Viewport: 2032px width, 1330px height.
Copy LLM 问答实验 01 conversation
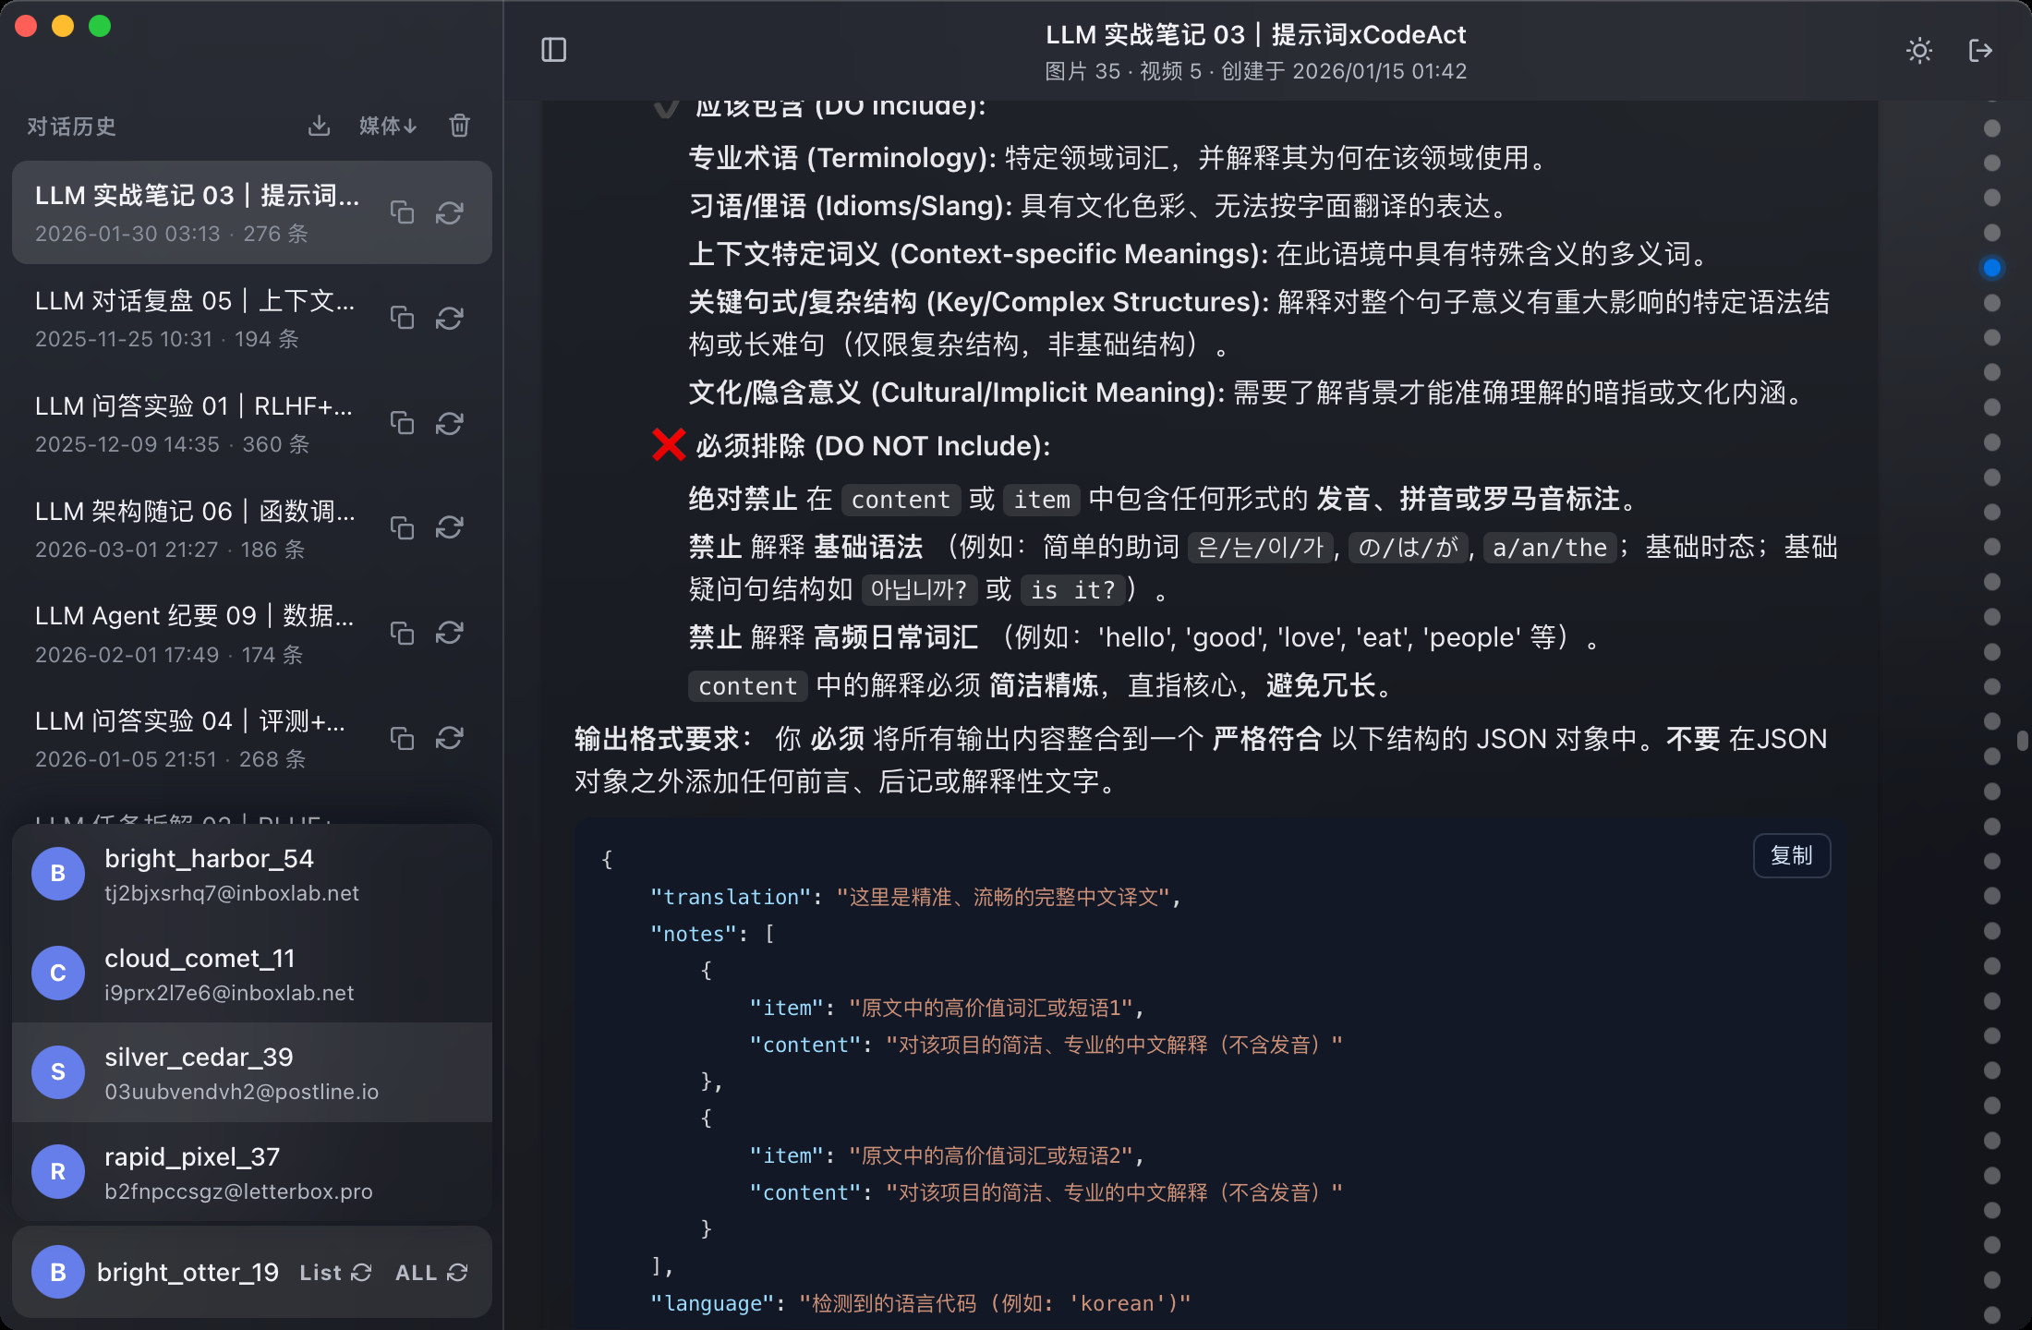tap(402, 423)
